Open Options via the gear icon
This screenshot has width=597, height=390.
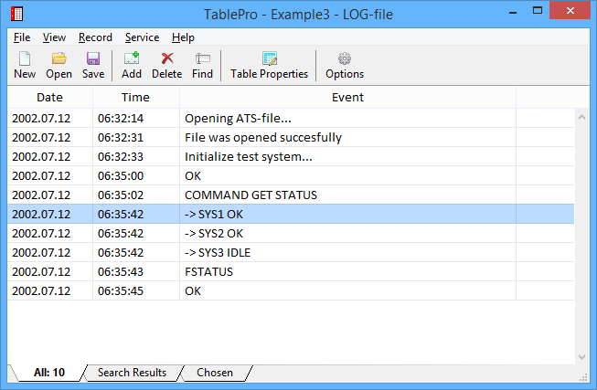(x=345, y=58)
